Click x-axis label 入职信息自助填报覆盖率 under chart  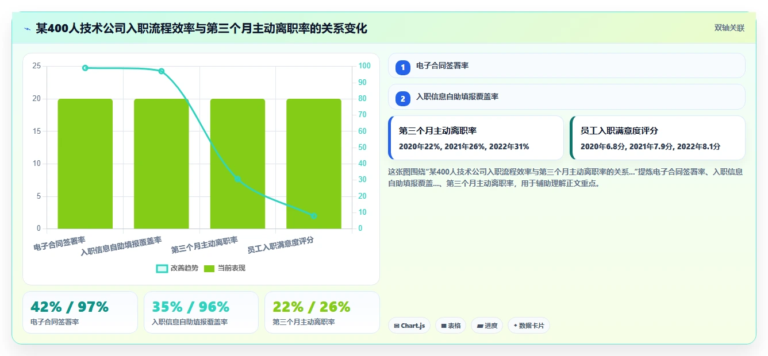point(121,246)
